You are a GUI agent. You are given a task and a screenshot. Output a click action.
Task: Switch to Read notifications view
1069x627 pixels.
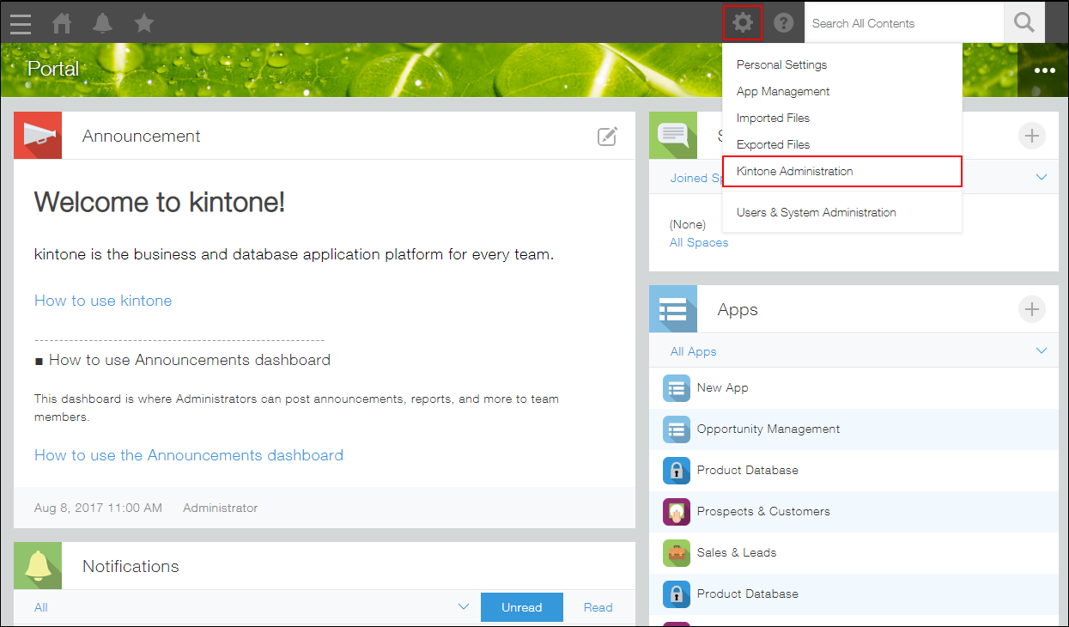pos(598,607)
